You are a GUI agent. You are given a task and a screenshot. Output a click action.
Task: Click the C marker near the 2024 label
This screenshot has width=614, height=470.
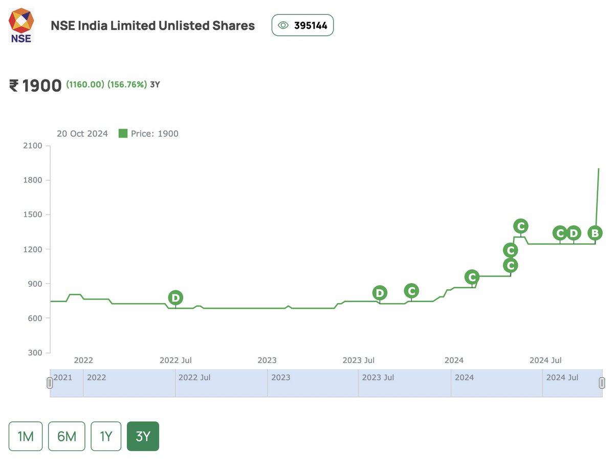coord(471,277)
